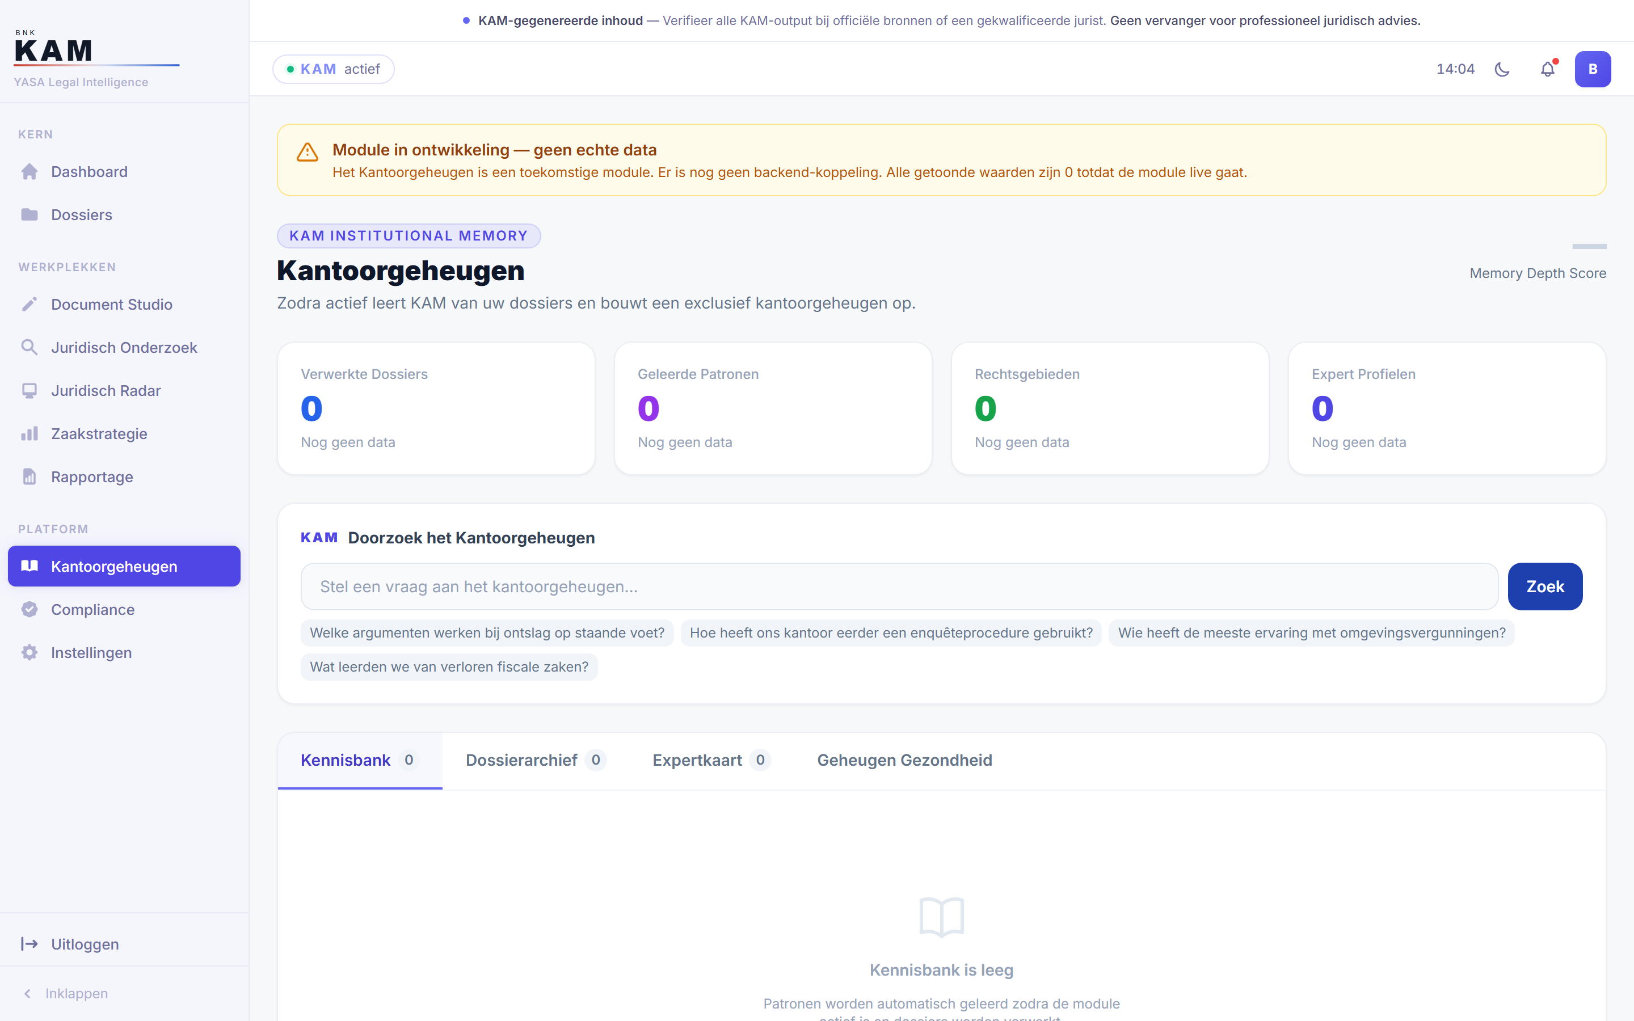Select suggestion about omgevingsvergunningen
This screenshot has height=1021, width=1634.
pyautogui.click(x=1311, y=632)
